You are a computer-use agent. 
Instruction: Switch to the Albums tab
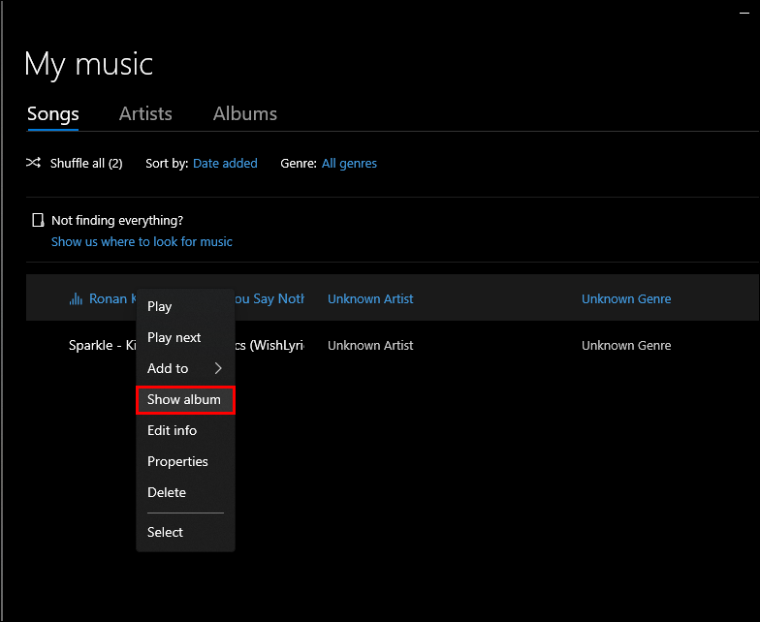[244, 113]
